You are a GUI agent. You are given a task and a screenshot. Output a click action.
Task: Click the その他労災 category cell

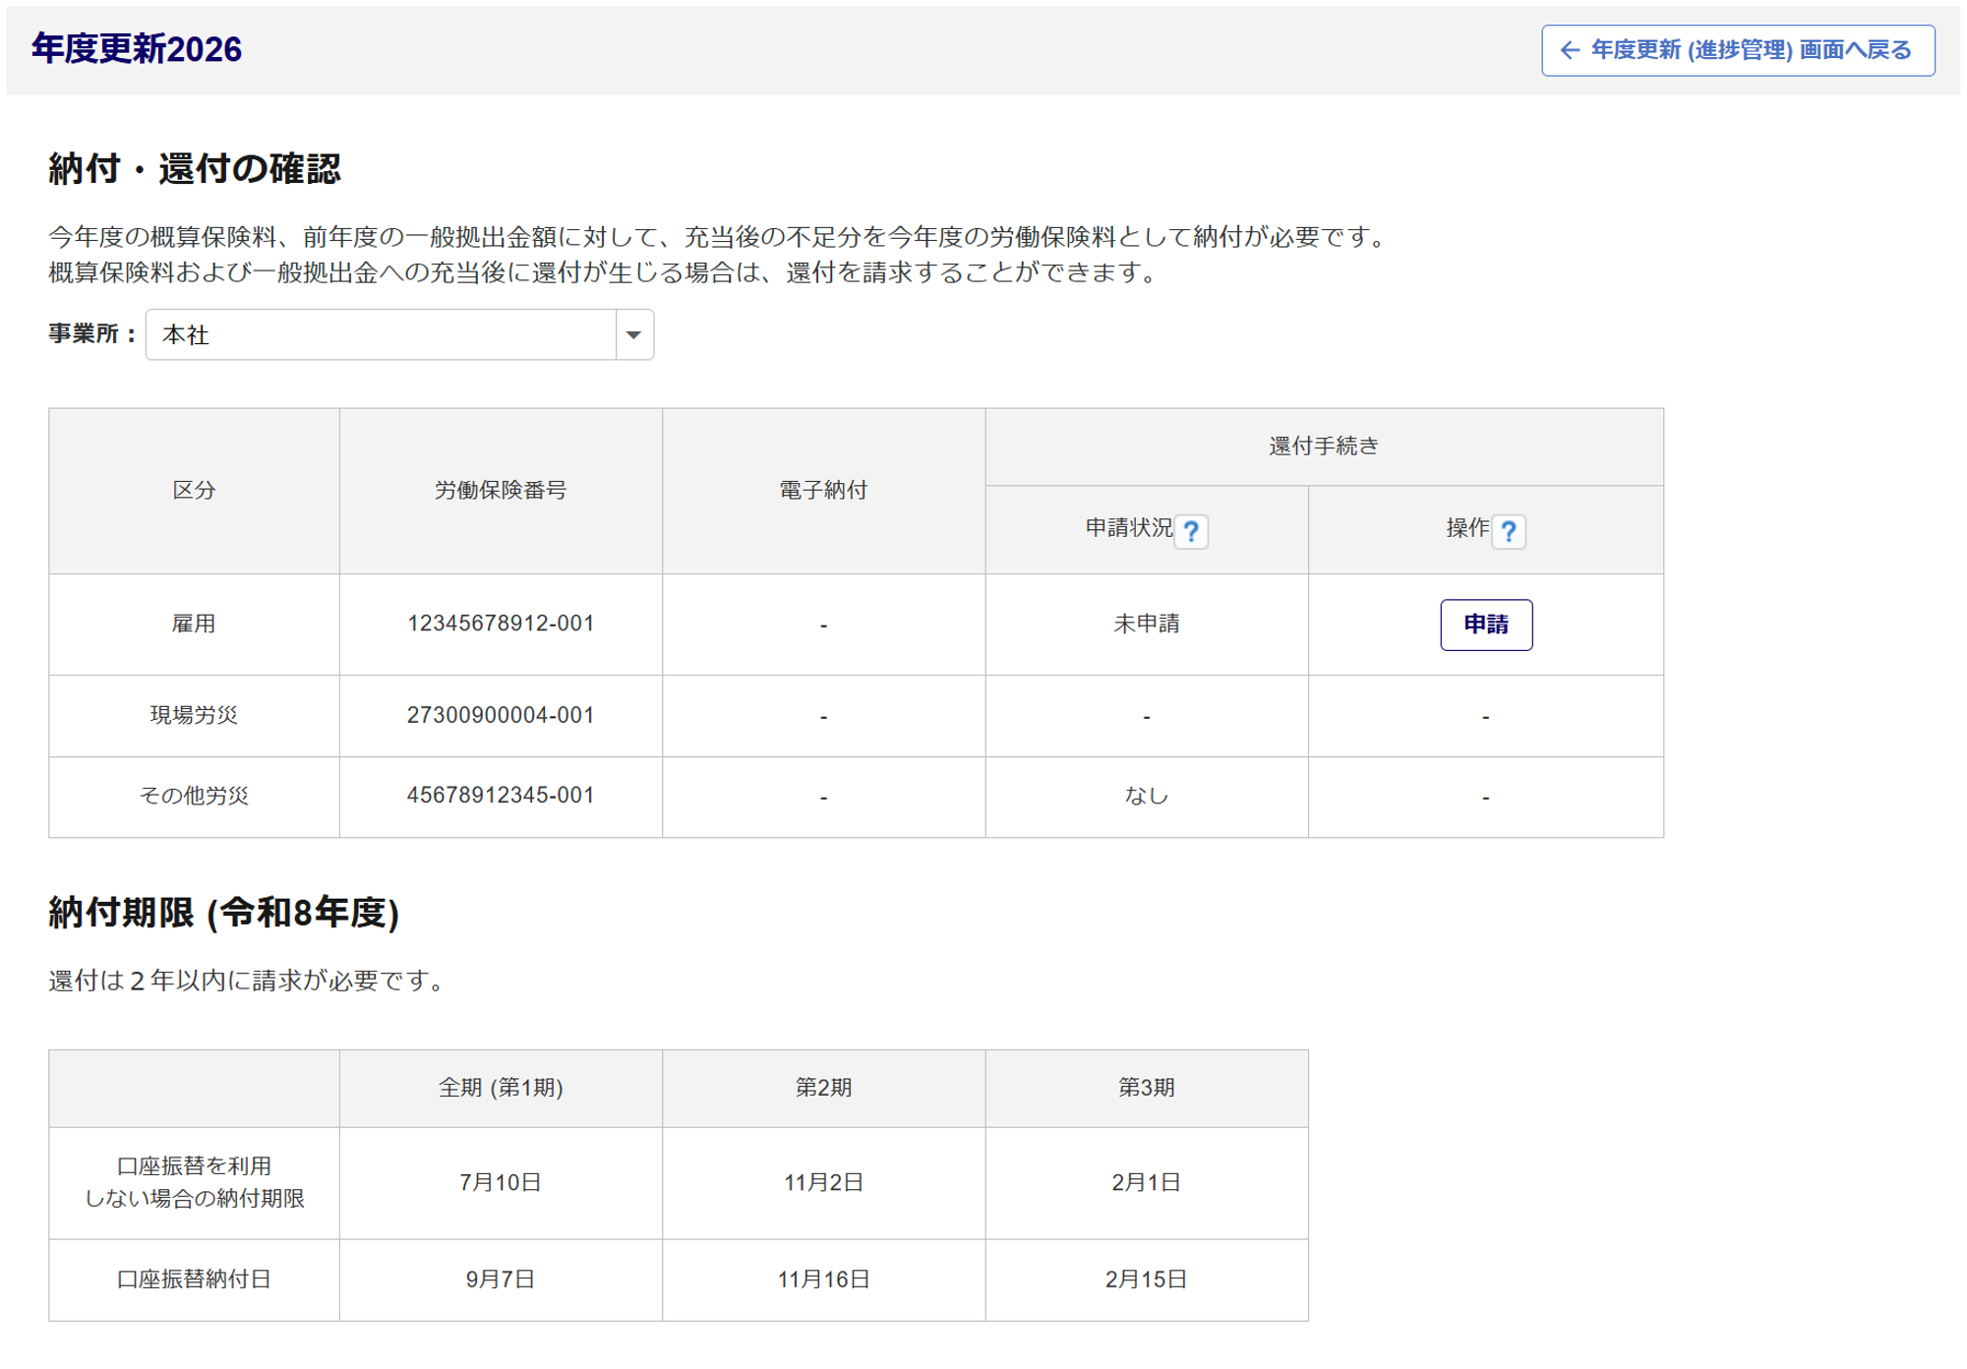[194, 796]
